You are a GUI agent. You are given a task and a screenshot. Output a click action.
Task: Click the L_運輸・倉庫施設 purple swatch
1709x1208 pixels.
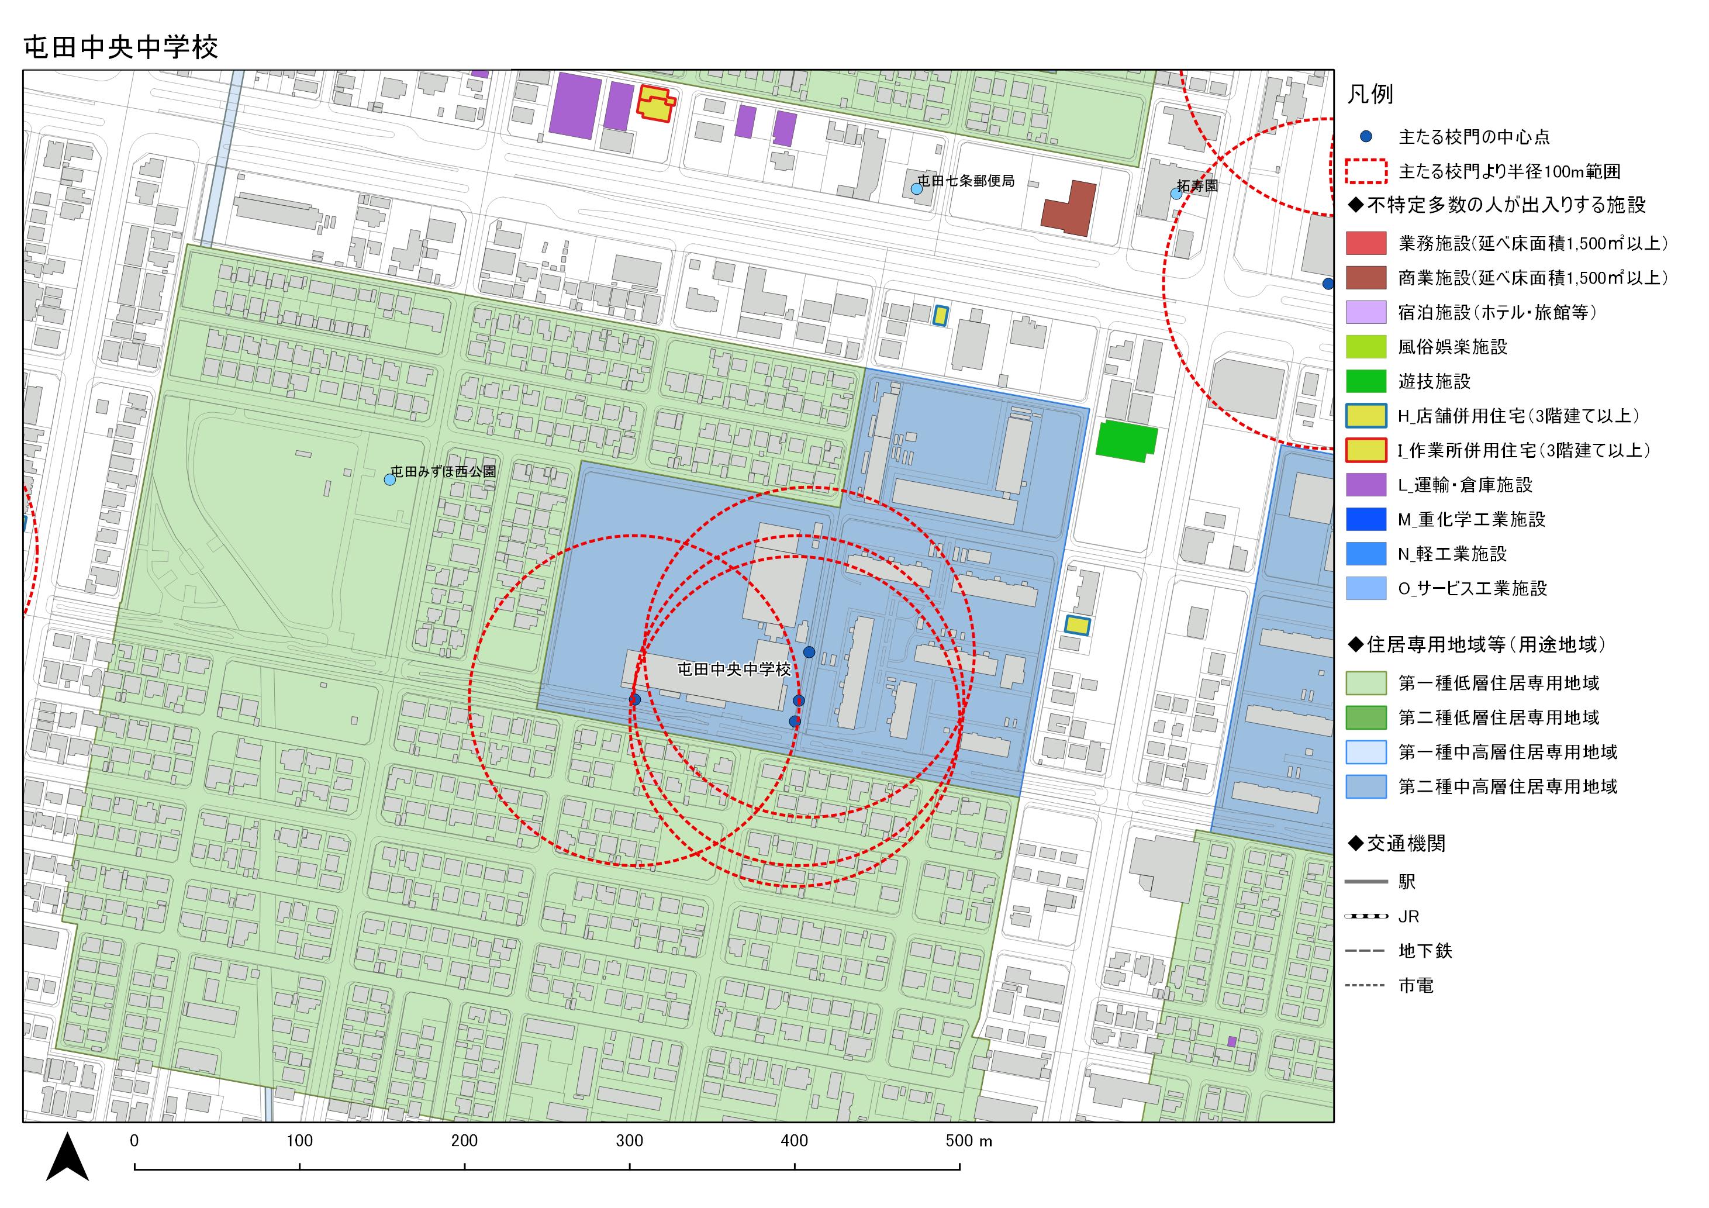1366,485
